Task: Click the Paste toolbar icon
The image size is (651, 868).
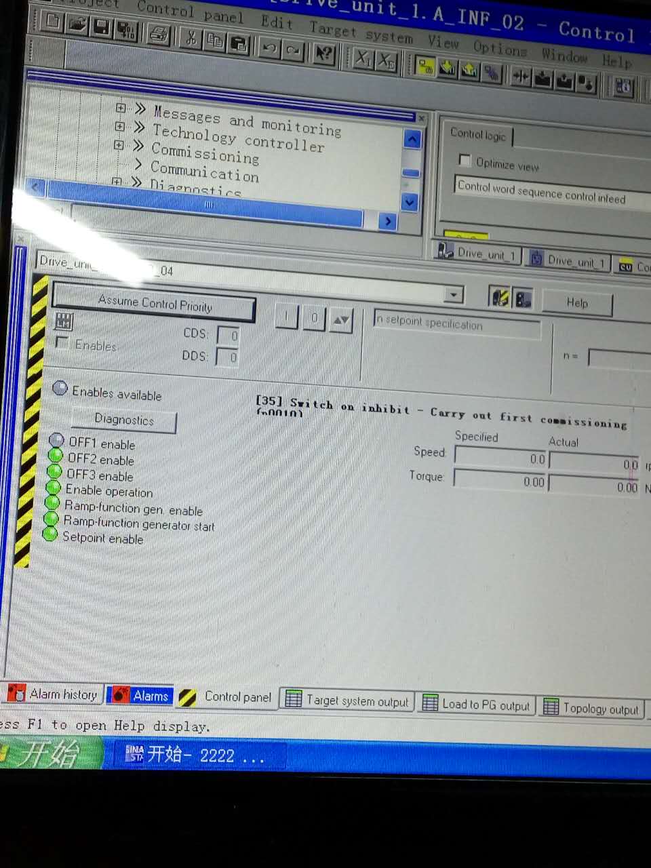Action: (239, 41)
